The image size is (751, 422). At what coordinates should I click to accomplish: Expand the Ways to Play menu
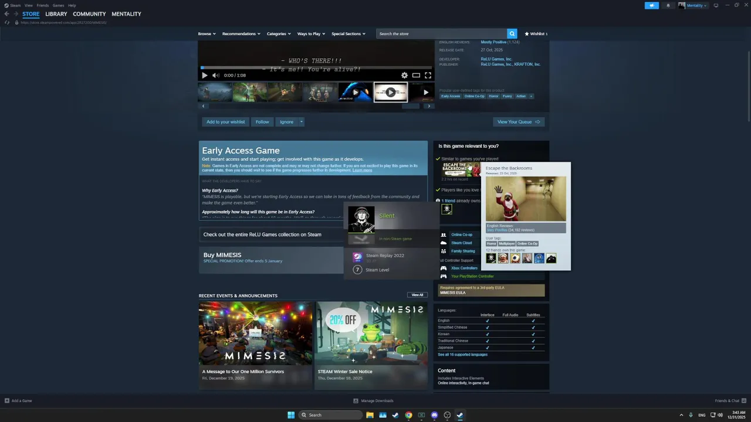(311, 33)
